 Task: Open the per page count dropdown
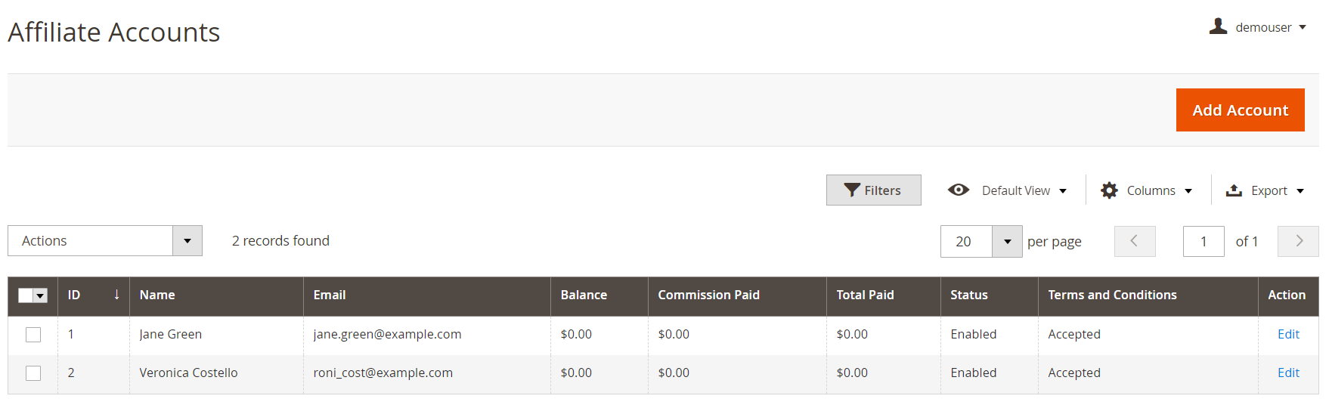(1007, 242)
